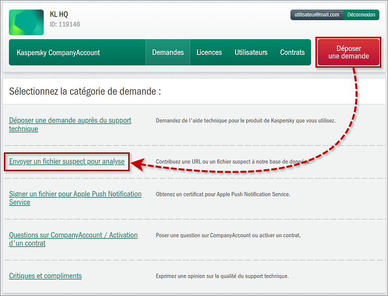Click the KL HQ company name
Viewport: 388px width, 296px height.
click(x=59, y=14)
